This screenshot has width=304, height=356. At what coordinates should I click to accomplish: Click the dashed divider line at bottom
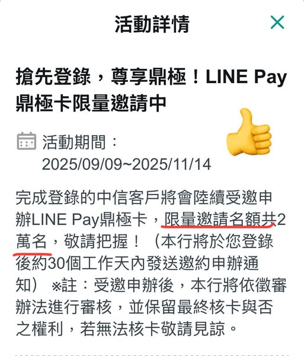pyautogui.click(x=152, y=355)
